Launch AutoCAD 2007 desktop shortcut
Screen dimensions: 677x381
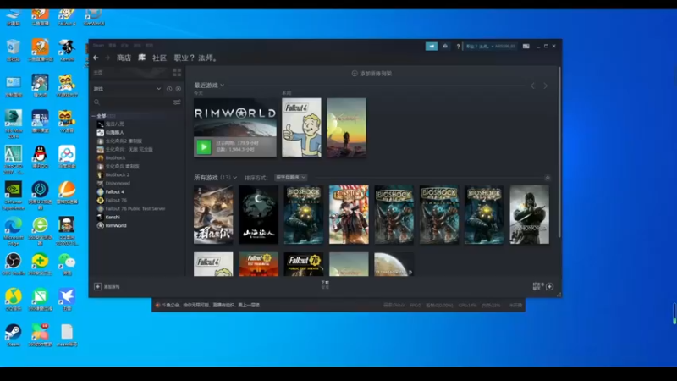(x=14, y=160)
